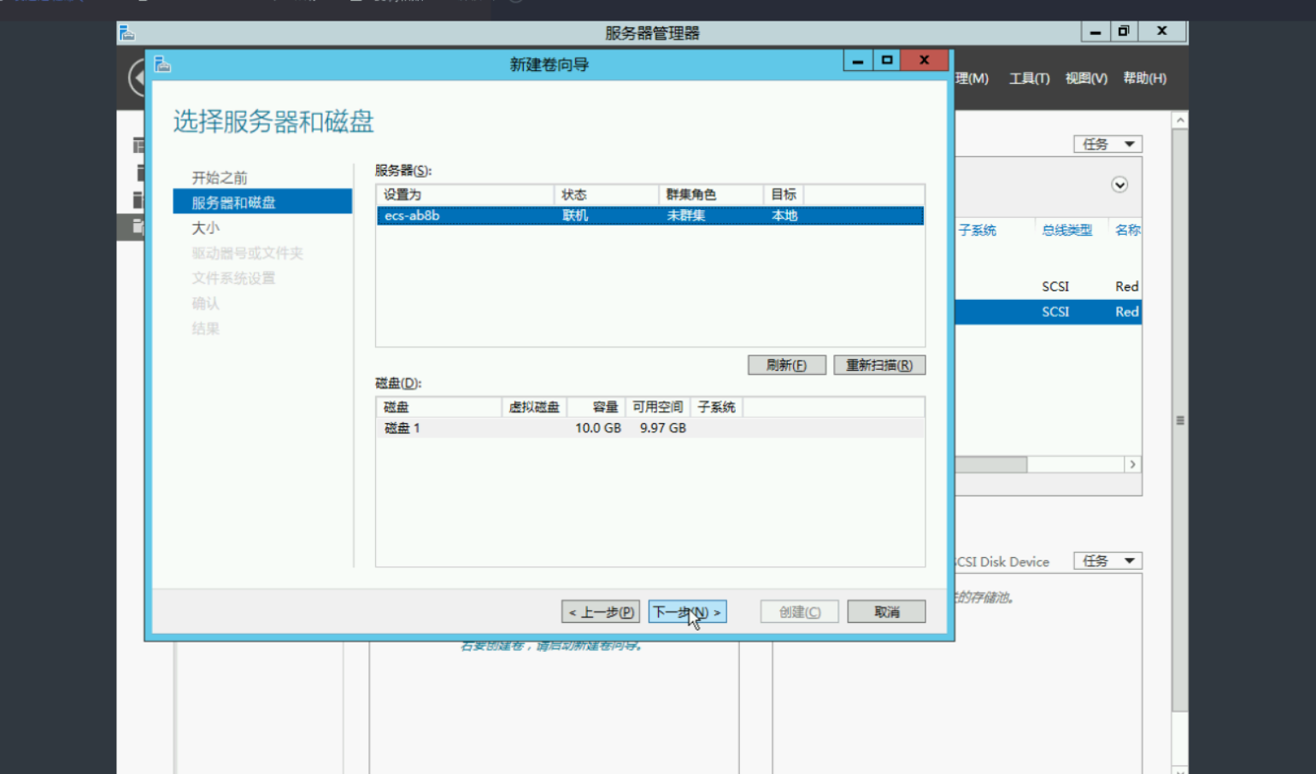1316x774 pixels.
Task: Go to the 开始之前 wizard step
Action: click(220, 178)
